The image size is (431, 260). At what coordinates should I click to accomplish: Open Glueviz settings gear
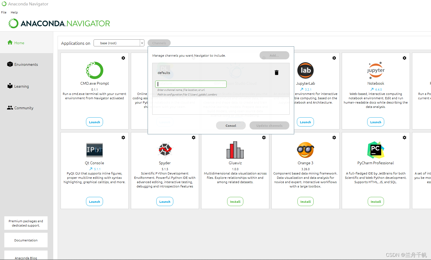pyautogui.click(x=264, y=138)
